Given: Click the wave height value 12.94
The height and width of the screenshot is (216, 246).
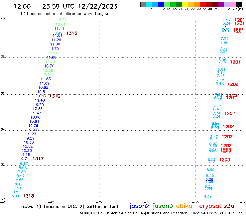Looking at the screenshot, I should click(53, 53).
